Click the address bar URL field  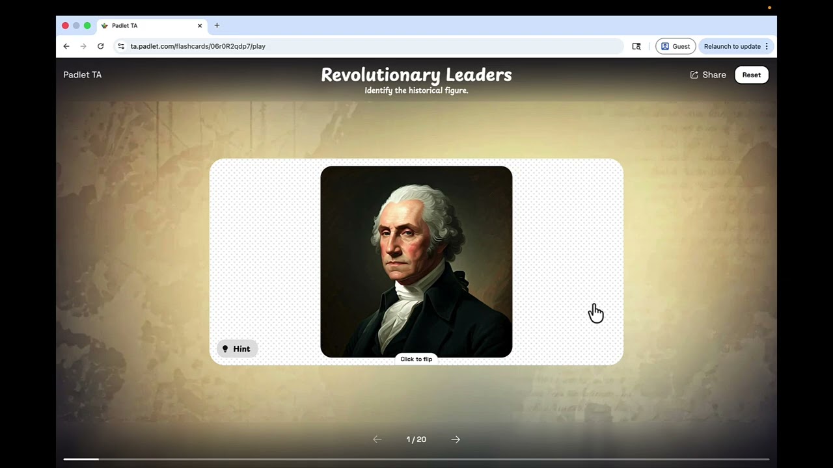click(x=368, y=46)
